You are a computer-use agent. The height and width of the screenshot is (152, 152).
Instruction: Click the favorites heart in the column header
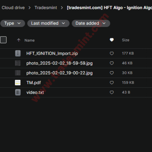click(112, 40)
